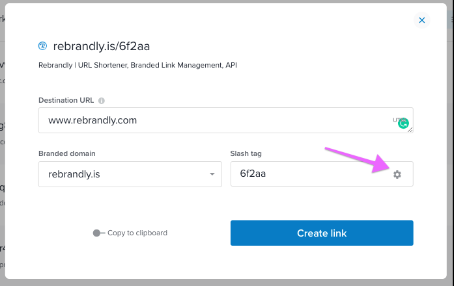Image resolution: width=454 pixels, height=286 pixels.
Task: Click the Destination URL label
Action: [x=66, y=100]
